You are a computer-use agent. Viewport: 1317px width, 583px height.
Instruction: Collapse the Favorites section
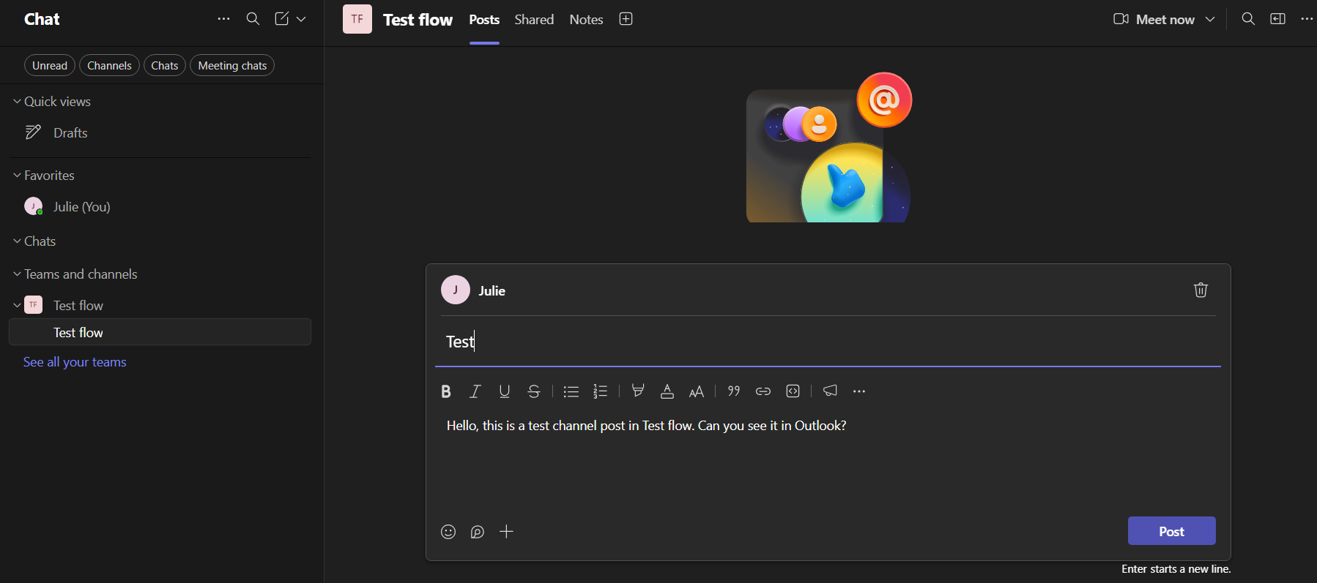click(x=17, y=176)
